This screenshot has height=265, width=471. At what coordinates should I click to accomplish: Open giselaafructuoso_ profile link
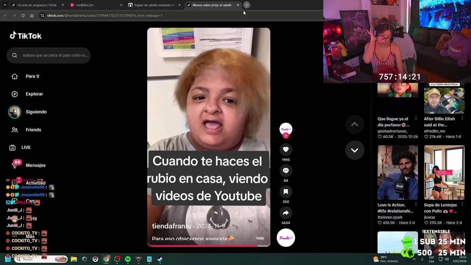coord(393,131)
